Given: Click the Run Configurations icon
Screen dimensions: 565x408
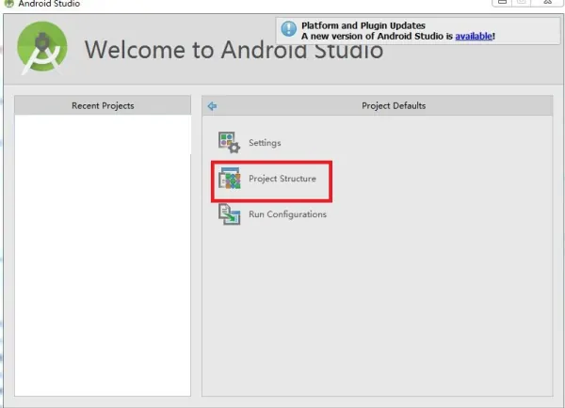Looking at the screenshot, I should click(229, 214).
